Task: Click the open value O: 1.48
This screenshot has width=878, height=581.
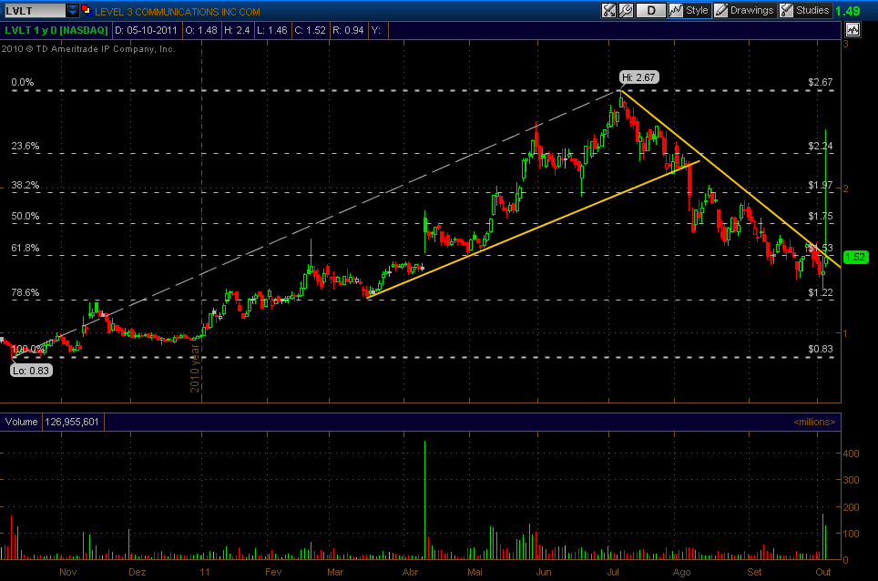Action: (x=201, y=31)
